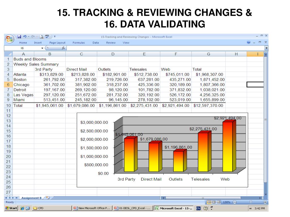Click the Save icon in Quick Access
The image size is (290, 217).
[x=19, y=37]
